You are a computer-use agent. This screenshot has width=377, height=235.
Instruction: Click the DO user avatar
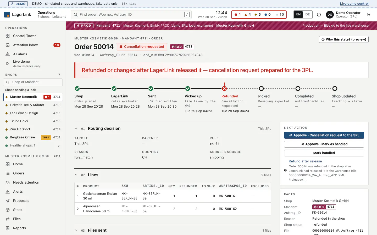tap(330, 15)
